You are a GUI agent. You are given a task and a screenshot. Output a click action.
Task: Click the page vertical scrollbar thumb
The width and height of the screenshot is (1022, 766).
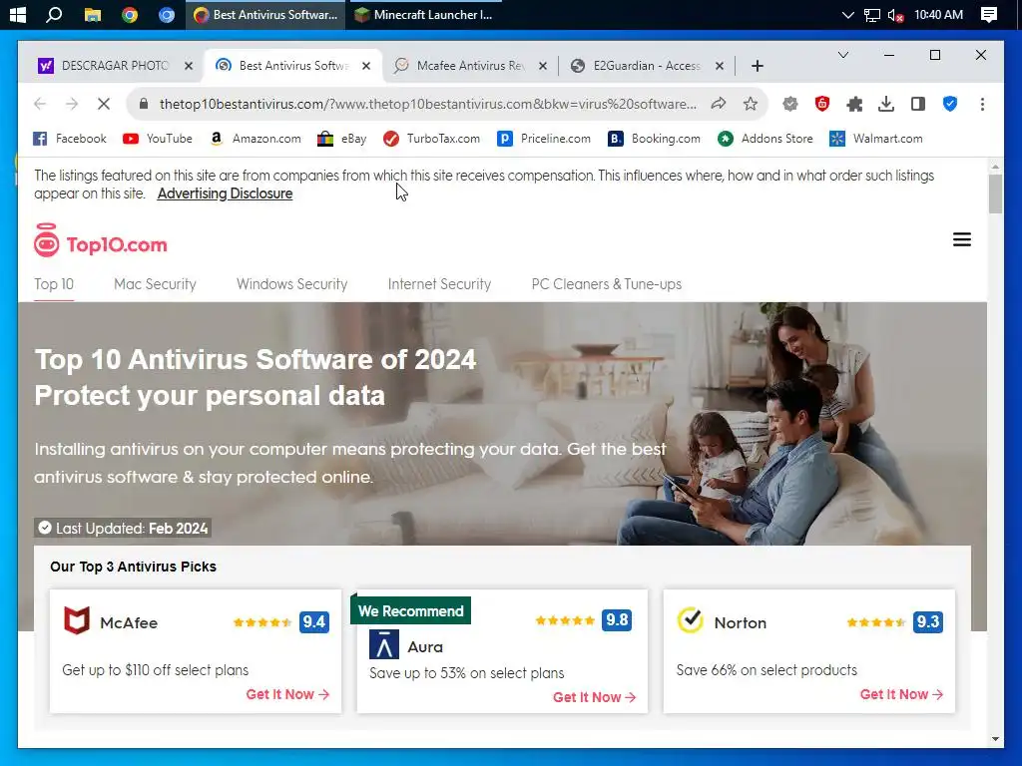(995, 194)
